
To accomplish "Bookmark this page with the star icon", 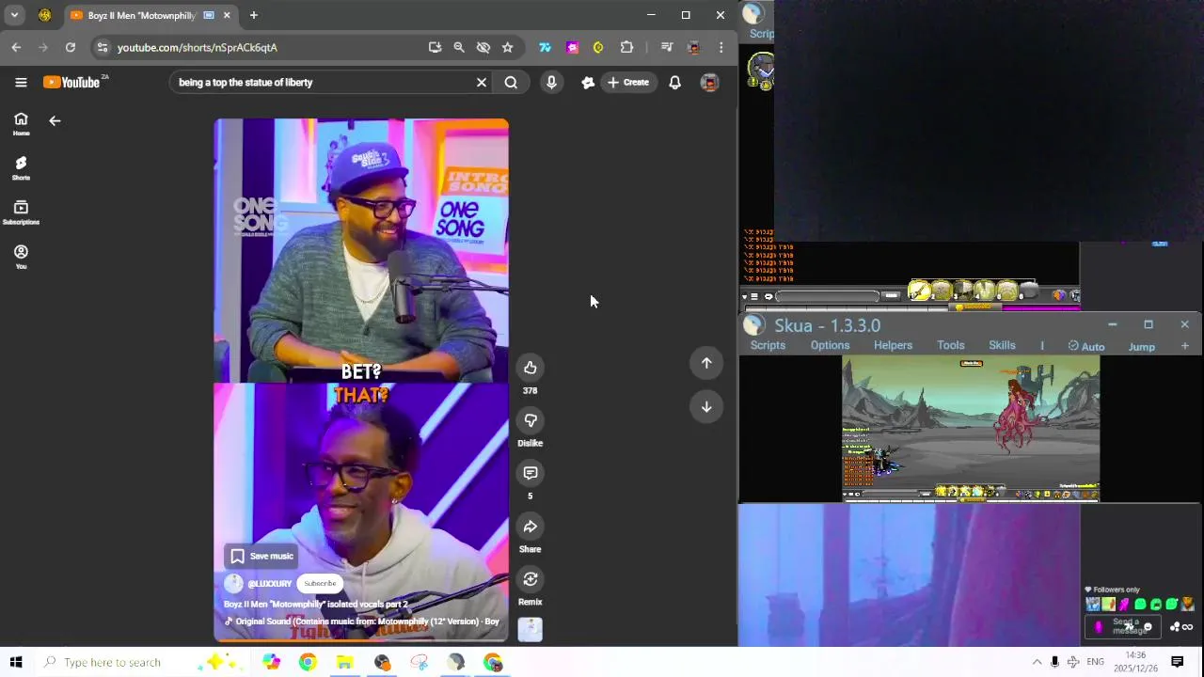I will (508, 47).
